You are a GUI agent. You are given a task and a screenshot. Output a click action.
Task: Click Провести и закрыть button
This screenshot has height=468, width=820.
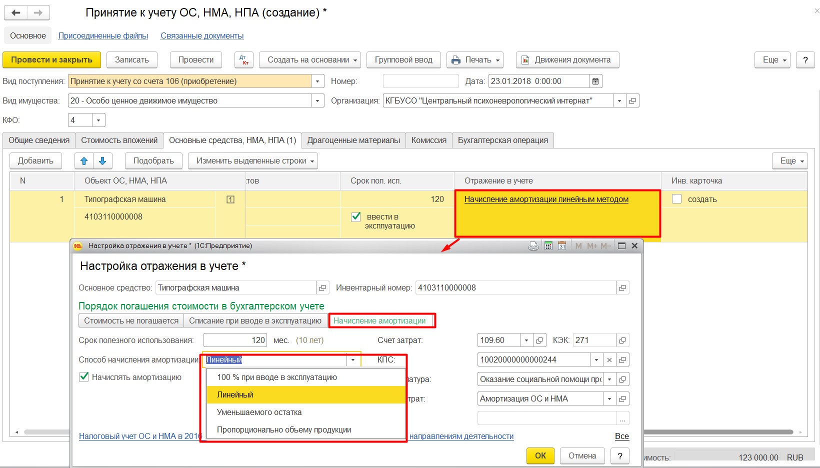click(51, 60)
